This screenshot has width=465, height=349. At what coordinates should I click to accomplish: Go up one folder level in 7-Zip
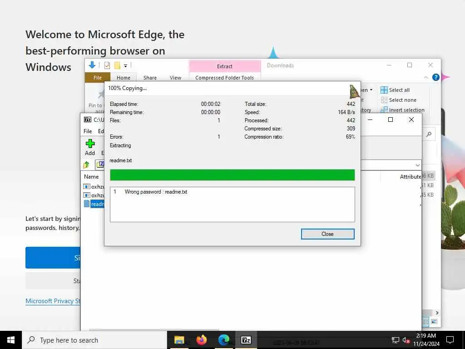86,165
